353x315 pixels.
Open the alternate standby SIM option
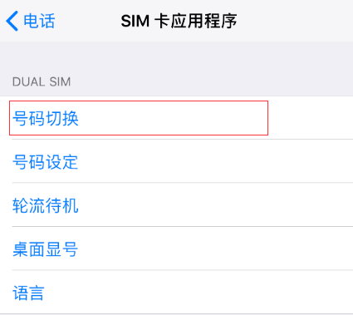pos(176,205)
